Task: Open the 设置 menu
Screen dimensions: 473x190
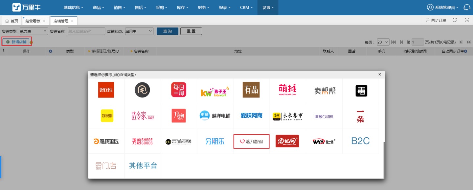Action: coord(268,7)
